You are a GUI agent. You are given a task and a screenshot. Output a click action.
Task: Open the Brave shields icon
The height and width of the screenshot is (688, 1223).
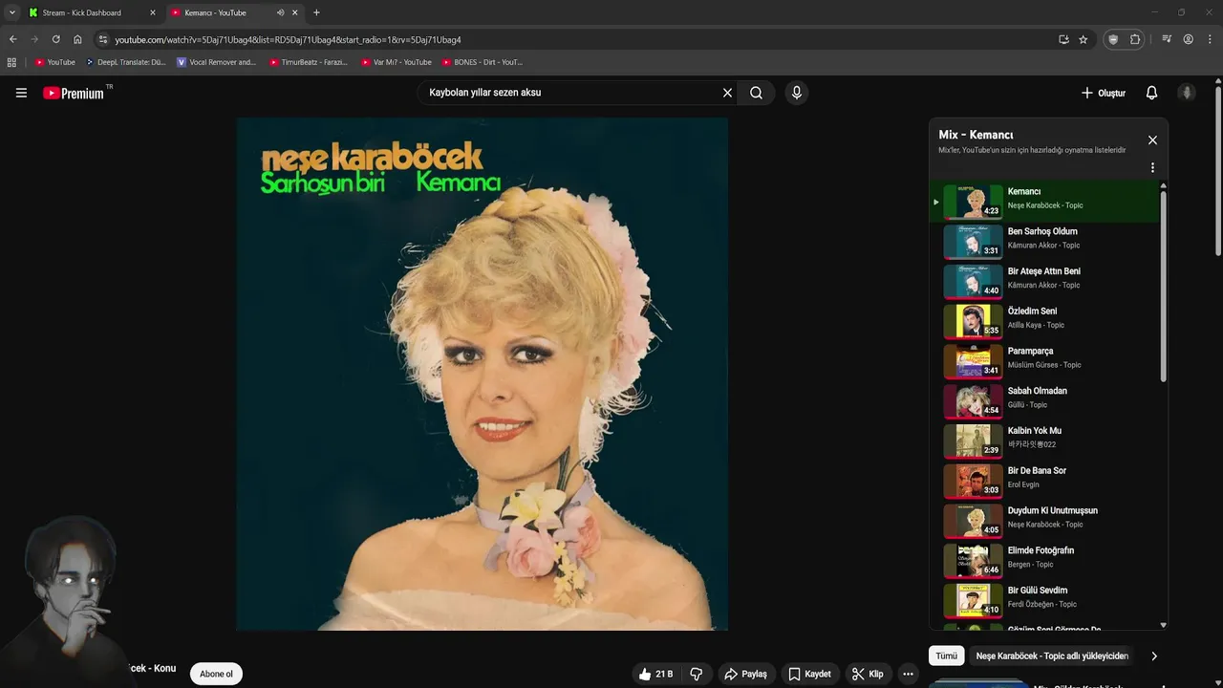tap(1113, 39)
